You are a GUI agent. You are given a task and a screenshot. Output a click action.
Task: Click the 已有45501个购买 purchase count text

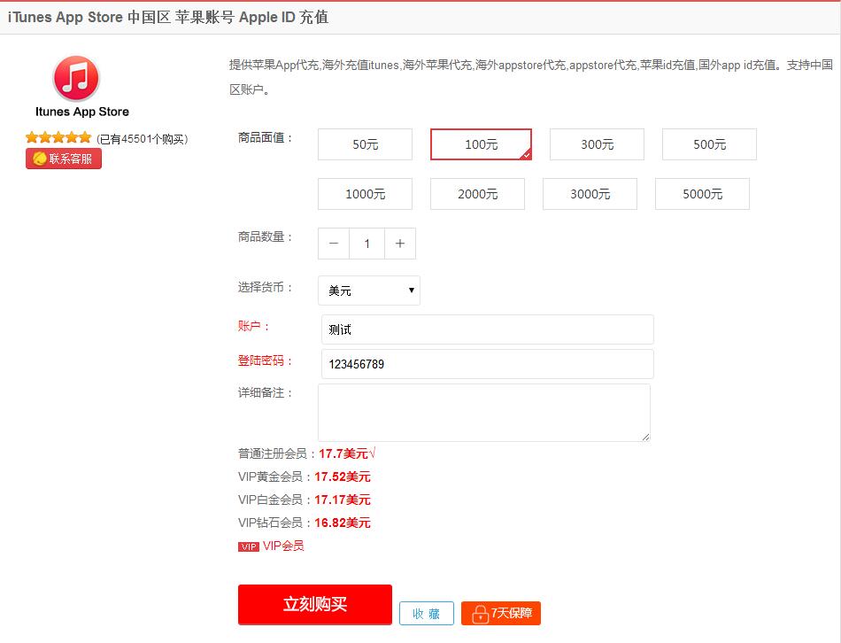pos(143,139)
